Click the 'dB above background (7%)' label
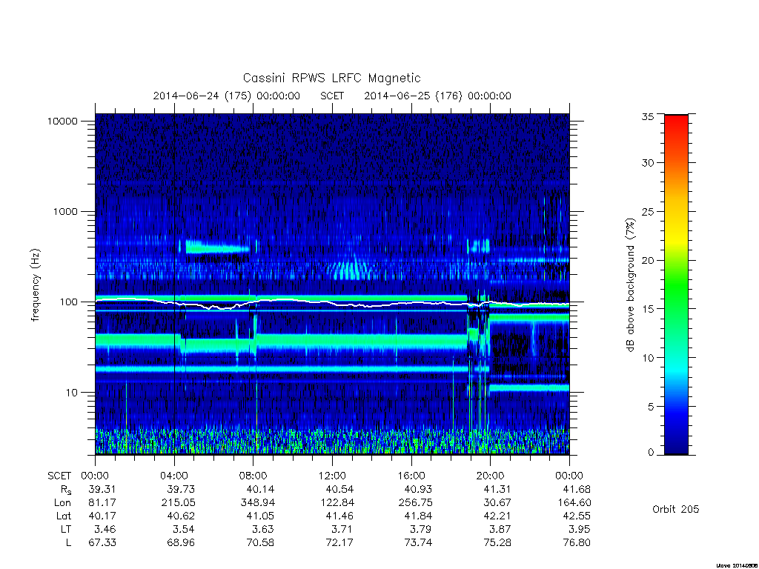 pos(630,285)
